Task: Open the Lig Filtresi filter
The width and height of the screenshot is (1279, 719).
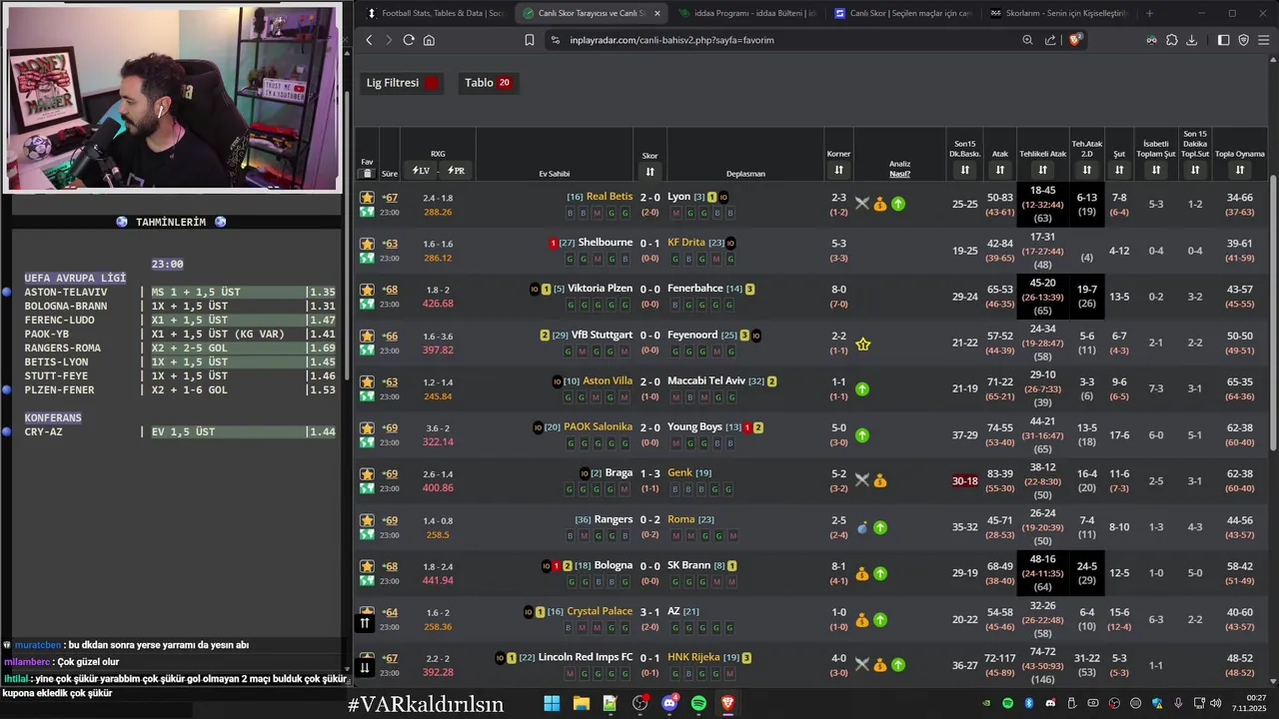Action: tap(402, 83)
